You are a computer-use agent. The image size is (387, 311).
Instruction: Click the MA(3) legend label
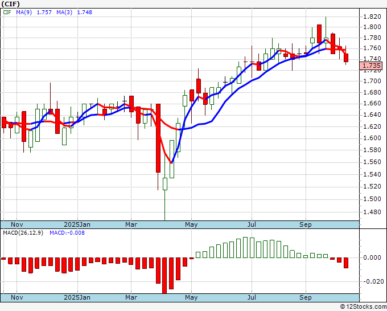(64, 12)
